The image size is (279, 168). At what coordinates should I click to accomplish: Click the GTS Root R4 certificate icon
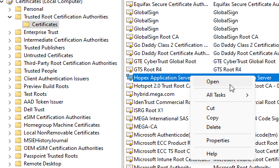(x=130, y=70)
